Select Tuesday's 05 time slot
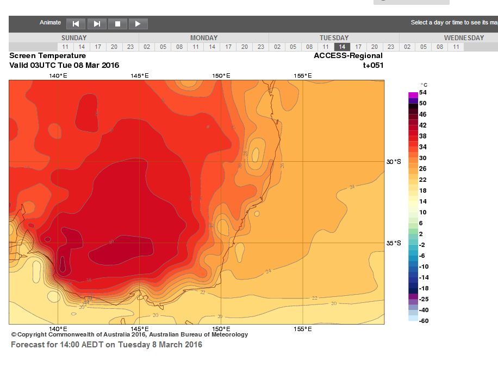The image size is (498, 368). 293,47
